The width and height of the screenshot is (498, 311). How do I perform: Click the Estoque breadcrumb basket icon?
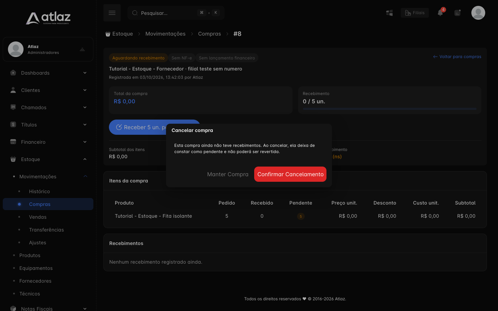coord(108,34)
